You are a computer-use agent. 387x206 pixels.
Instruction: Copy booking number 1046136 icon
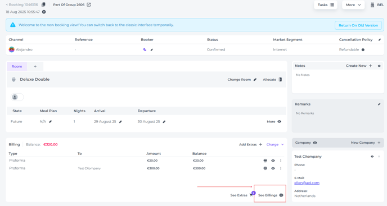tap(43, 4)
